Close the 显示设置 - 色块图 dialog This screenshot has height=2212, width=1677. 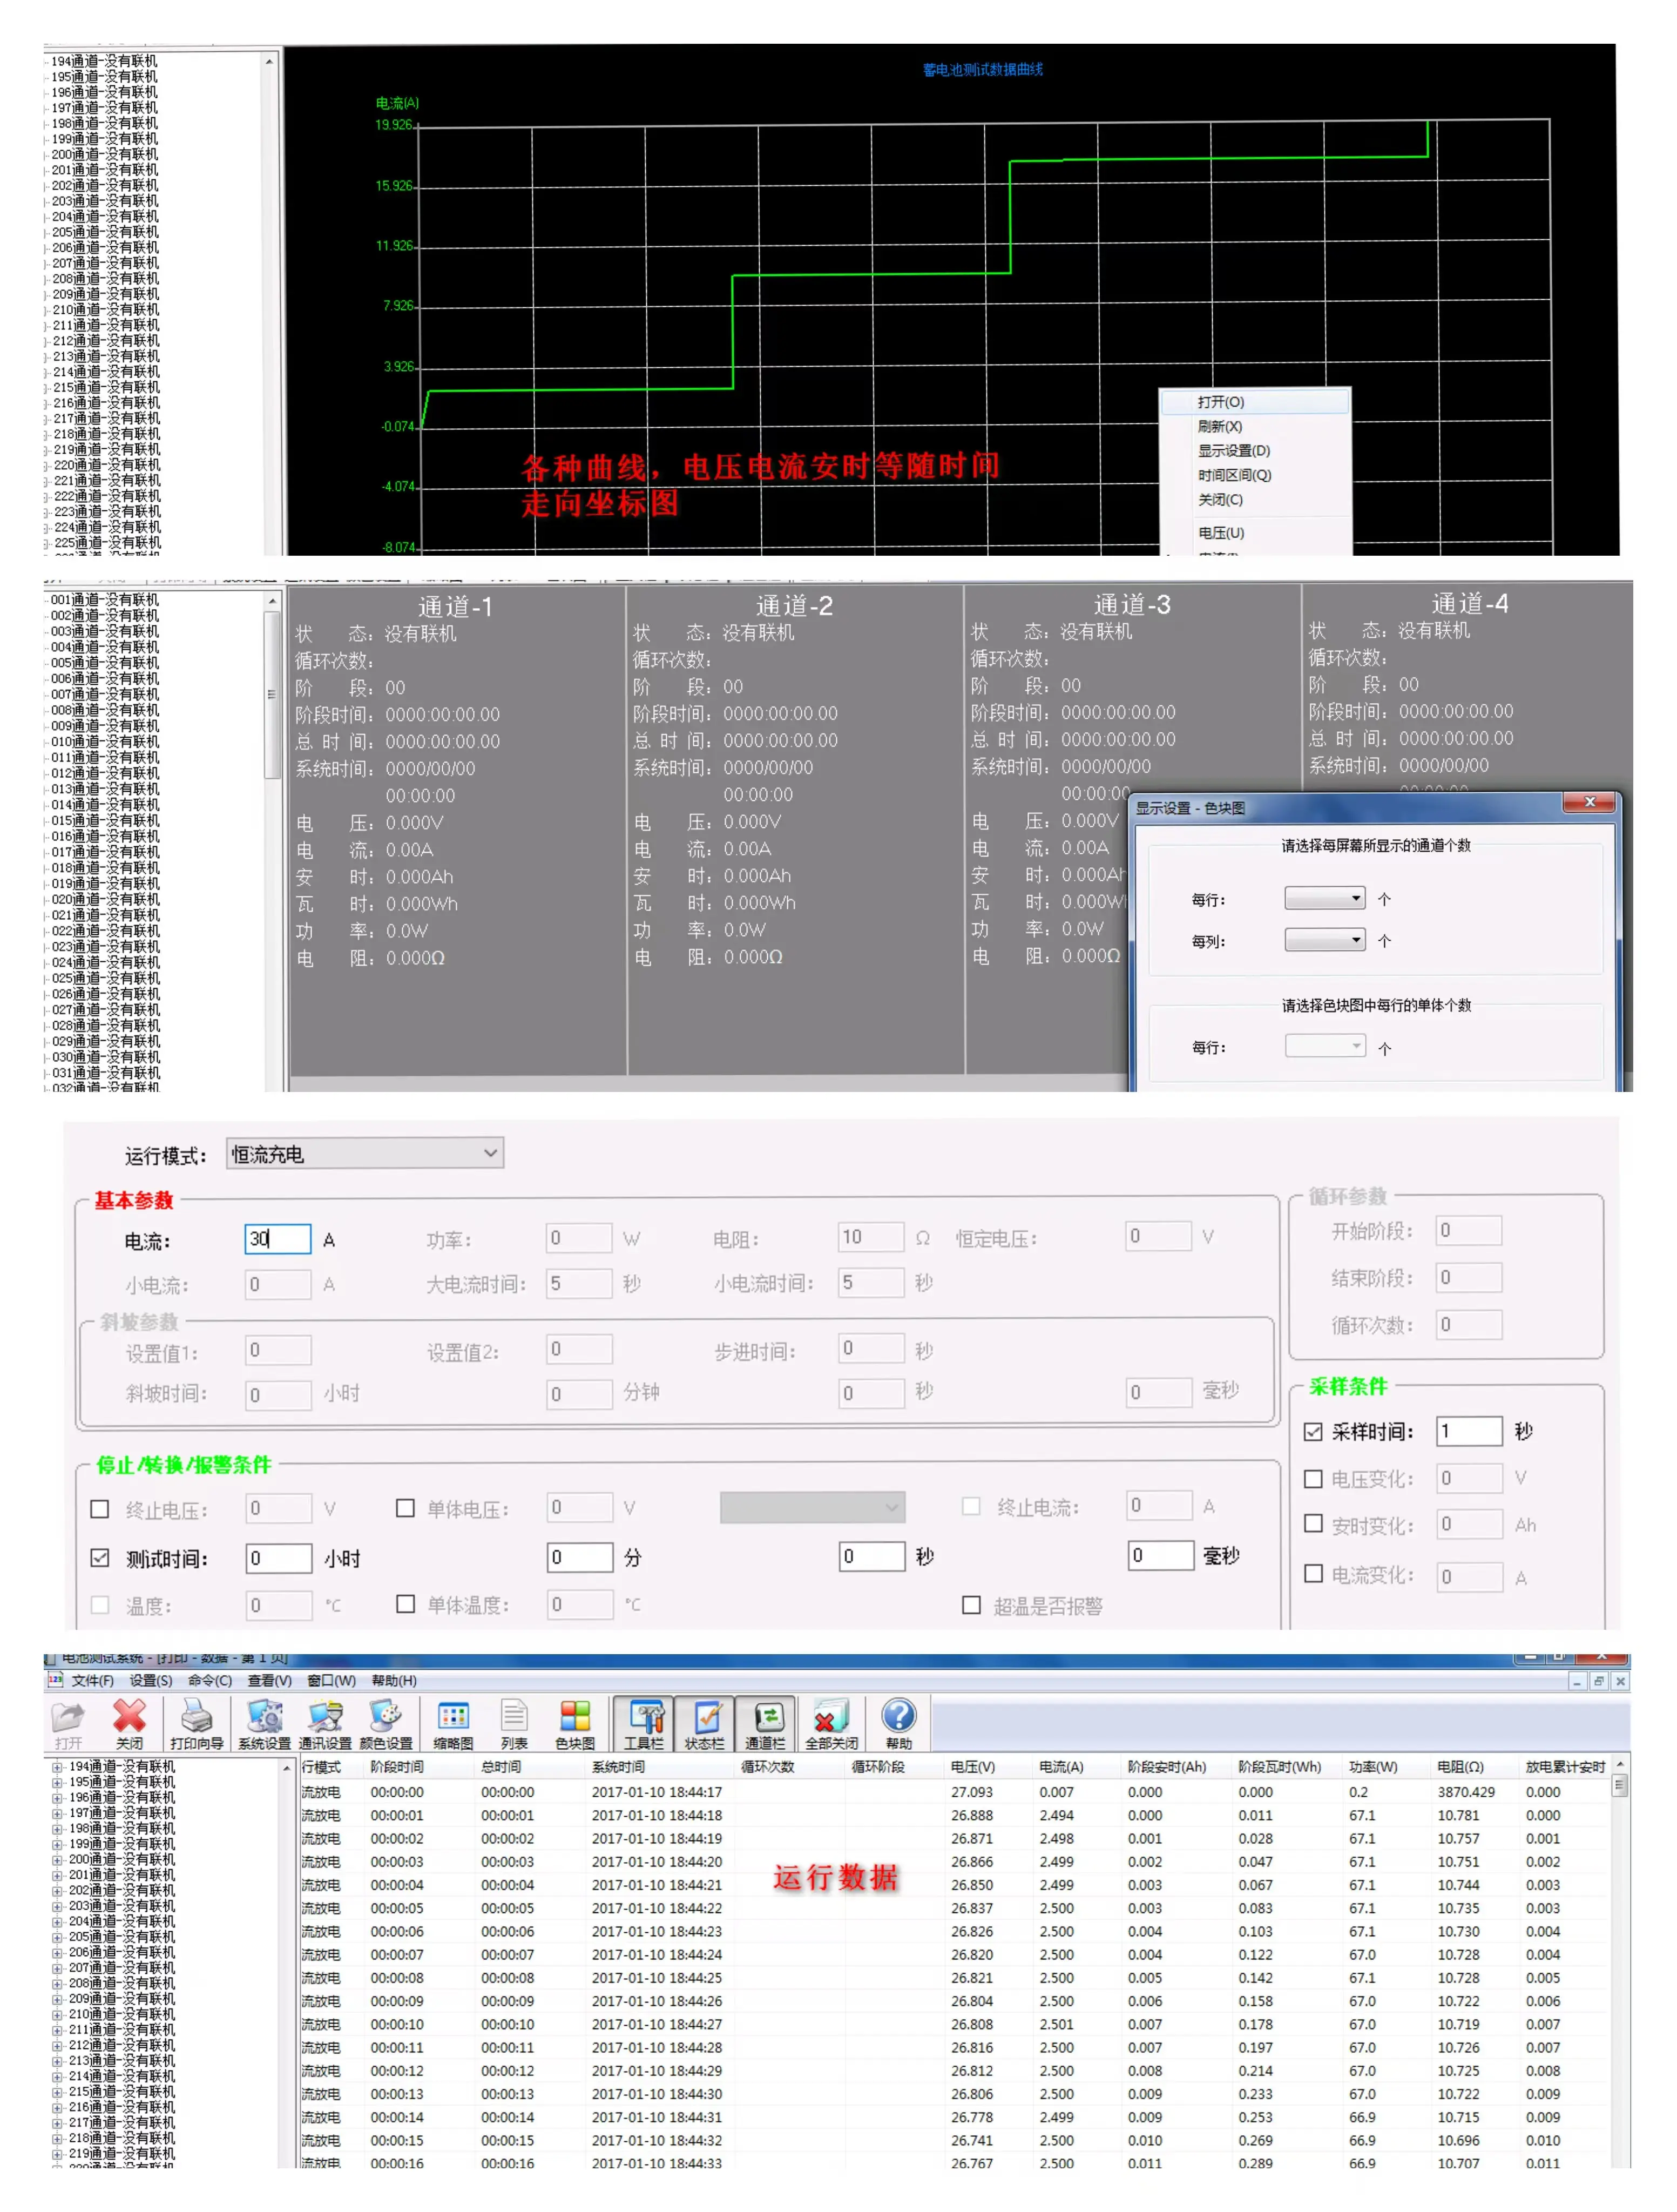(1589, 802)
